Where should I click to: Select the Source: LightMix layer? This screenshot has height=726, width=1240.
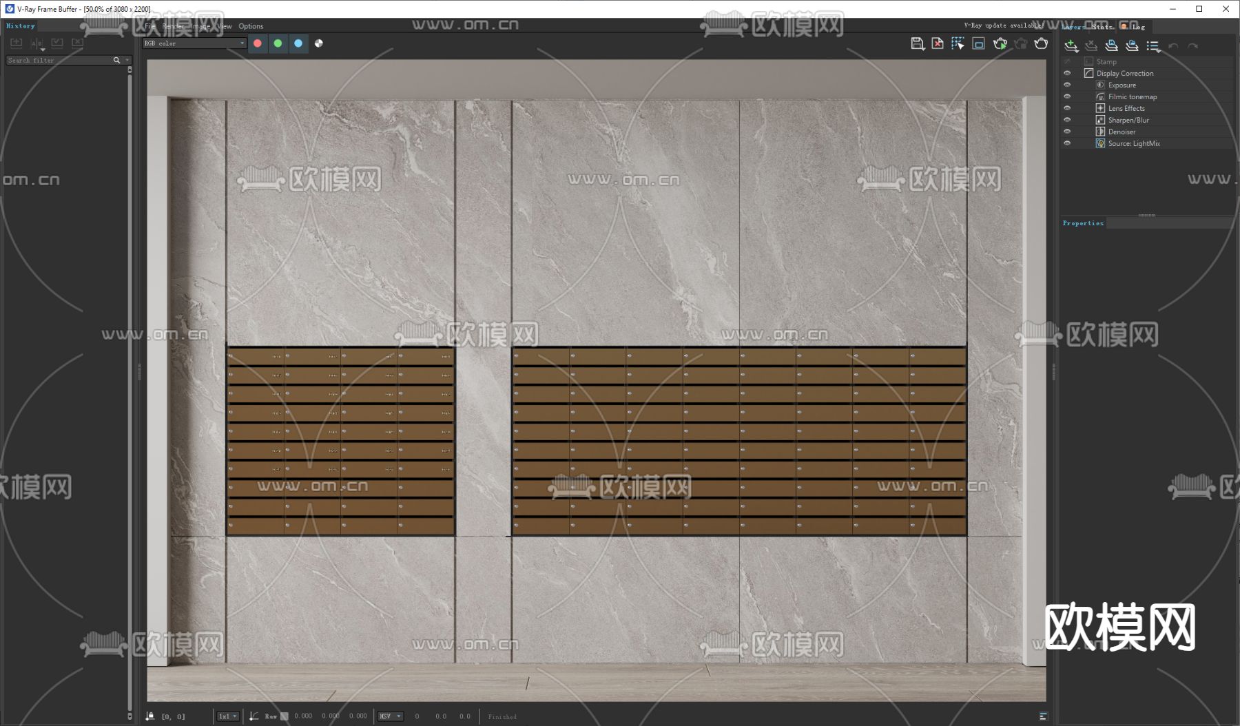[1133, 143]
